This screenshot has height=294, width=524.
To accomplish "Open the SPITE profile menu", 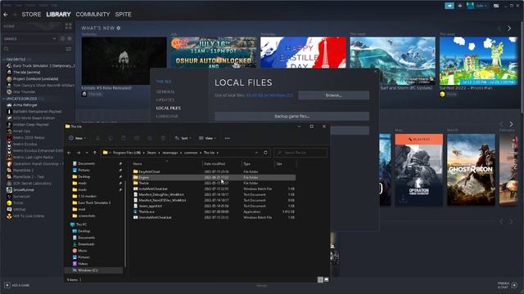I will coord(123,15).
